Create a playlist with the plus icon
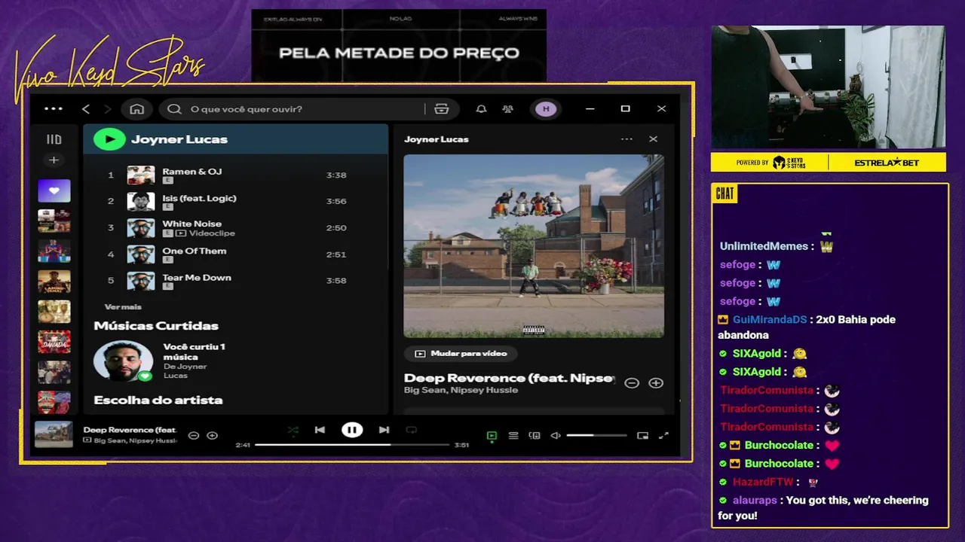Screen dimensions: 965x542 (x=54, y=160)
